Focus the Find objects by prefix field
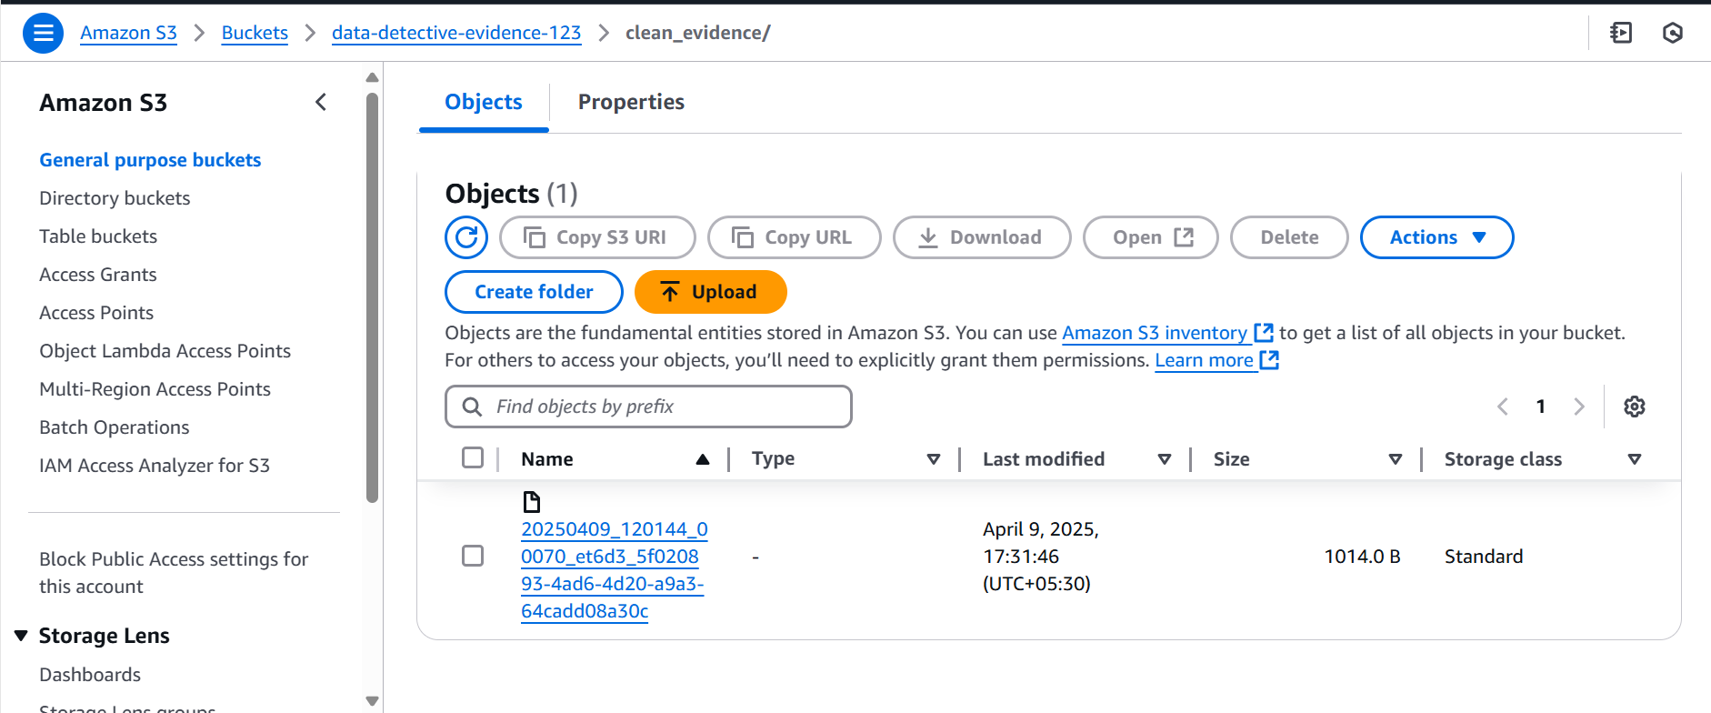This screenshot has height=713, width=1711. tap(648, 407)
